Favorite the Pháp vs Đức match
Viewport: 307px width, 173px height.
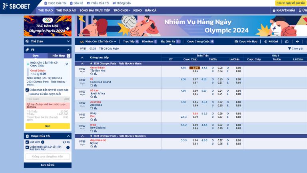[92, 120]
